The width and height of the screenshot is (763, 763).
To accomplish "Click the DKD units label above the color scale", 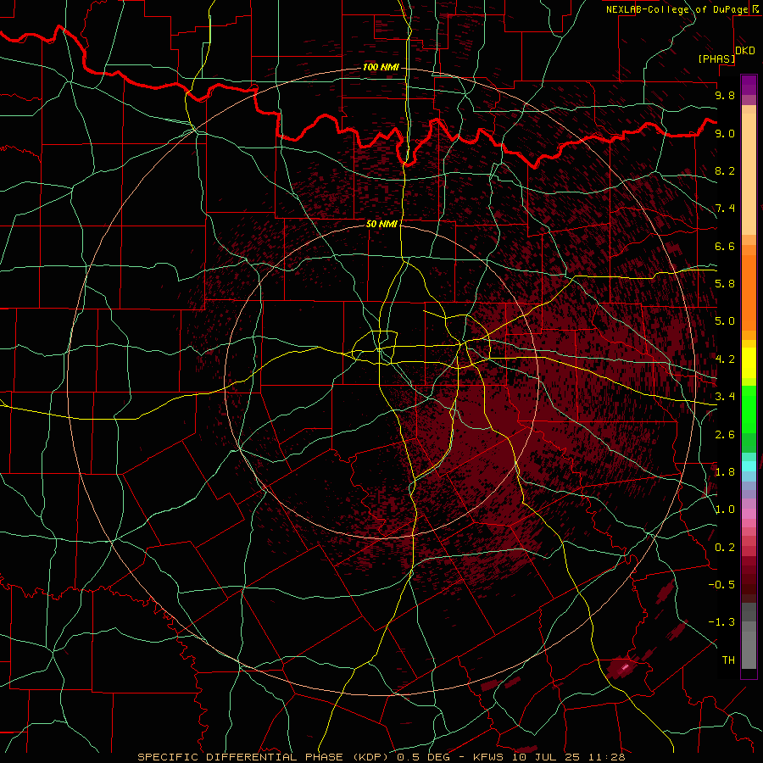I will tap(744, 51).
